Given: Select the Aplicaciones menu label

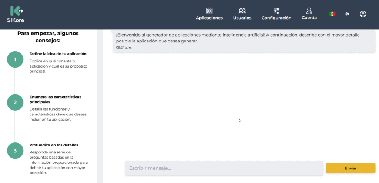Looking at the screenshot, I should click(x=209, y=18).
